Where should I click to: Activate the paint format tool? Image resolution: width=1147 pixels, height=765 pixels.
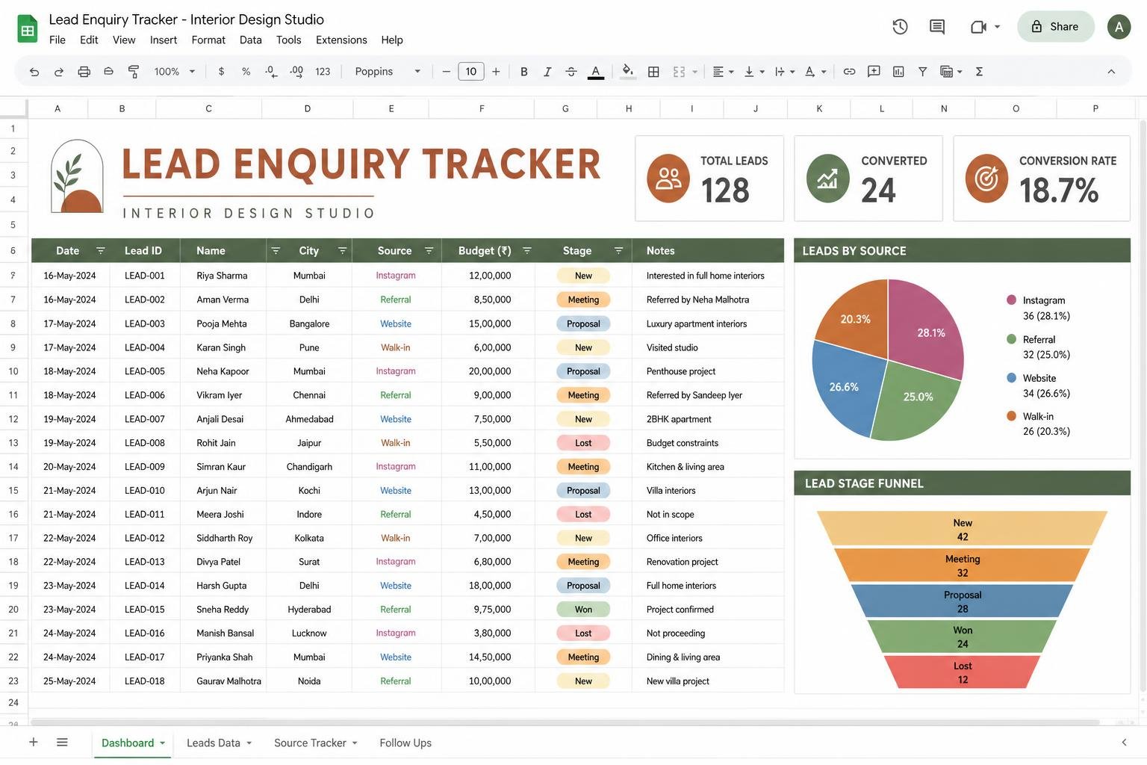(134, 72)
